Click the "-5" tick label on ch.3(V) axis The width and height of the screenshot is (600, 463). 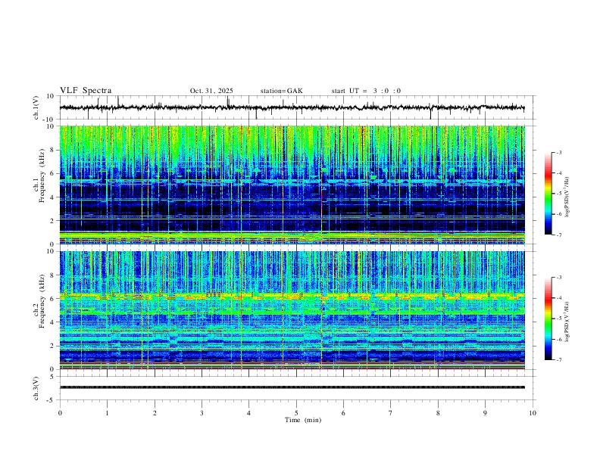(x=52, y=400)
